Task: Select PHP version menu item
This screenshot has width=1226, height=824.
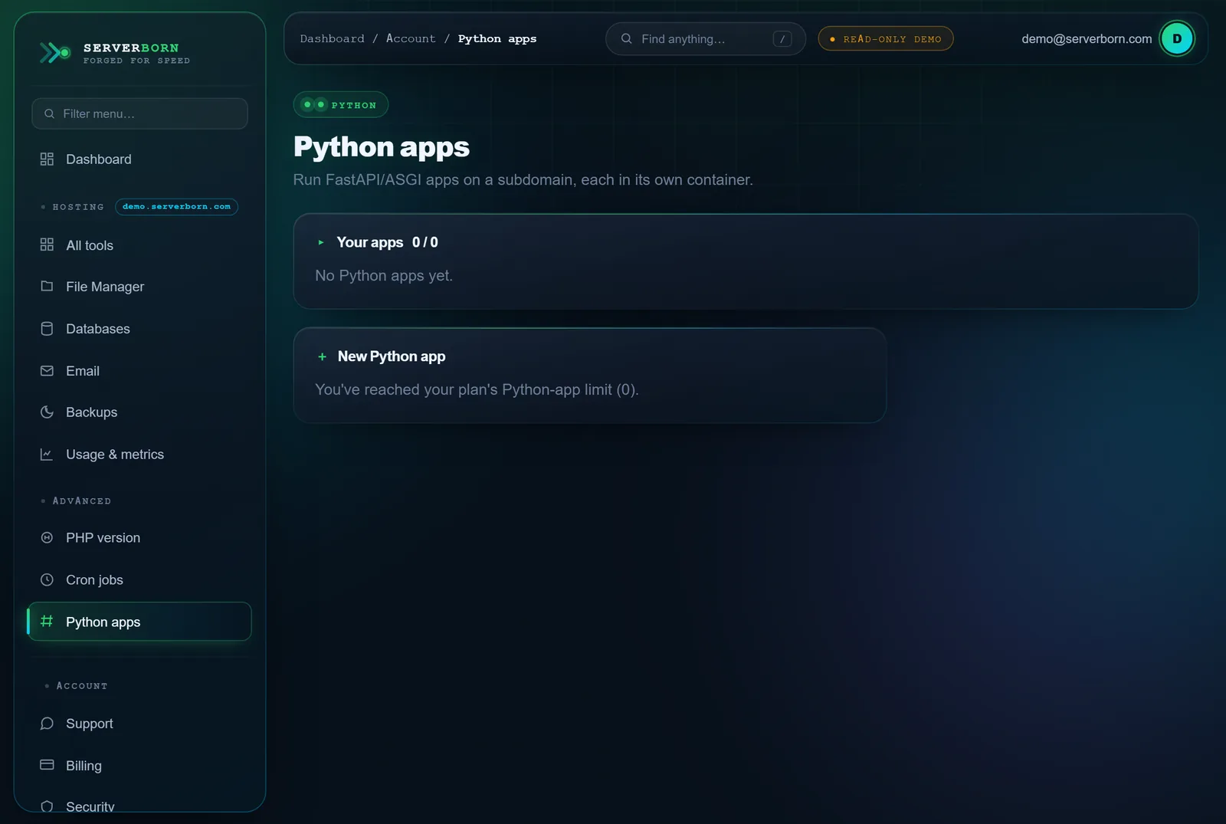Action: 139,537
